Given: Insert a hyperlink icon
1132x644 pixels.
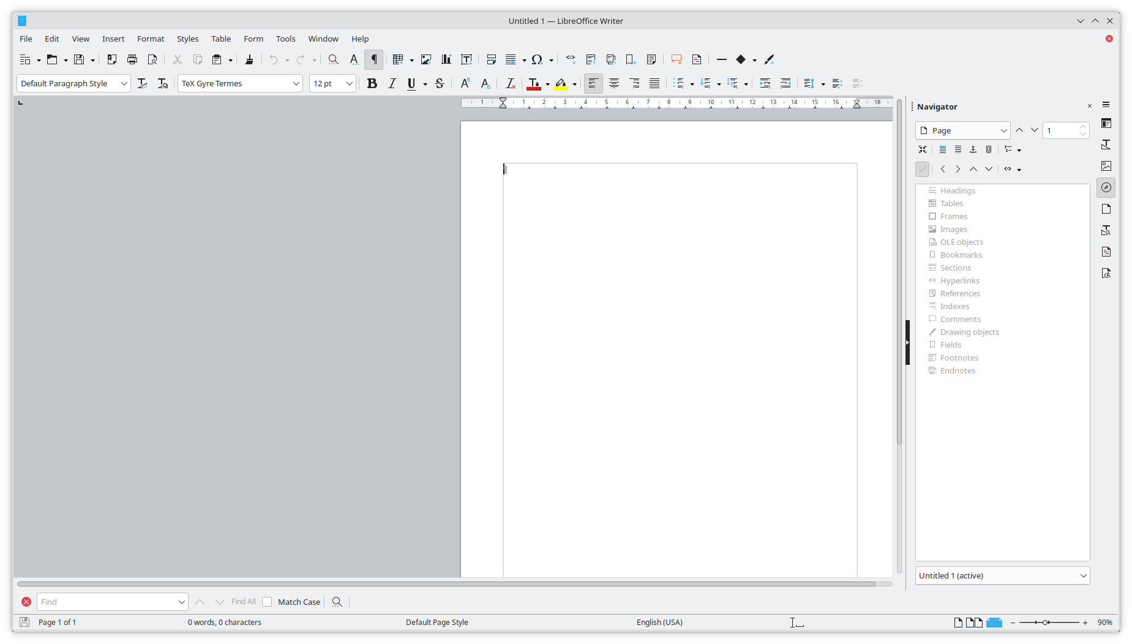Looking at the screenshot, I should pos(571,59).
